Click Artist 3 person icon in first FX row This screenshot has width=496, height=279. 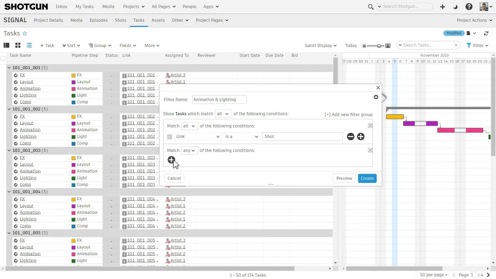[x=167, y=75]
